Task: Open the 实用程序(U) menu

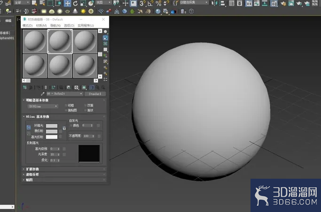Action: [x=86, y=25]
